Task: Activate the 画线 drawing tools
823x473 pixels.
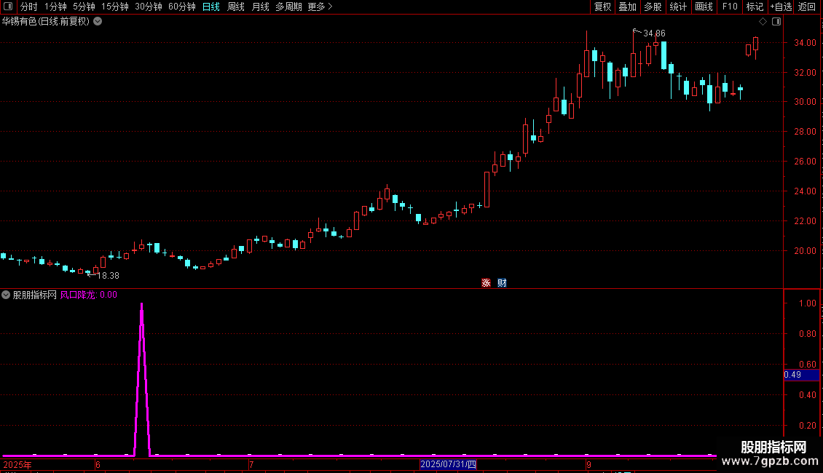Action: (704, 7)
